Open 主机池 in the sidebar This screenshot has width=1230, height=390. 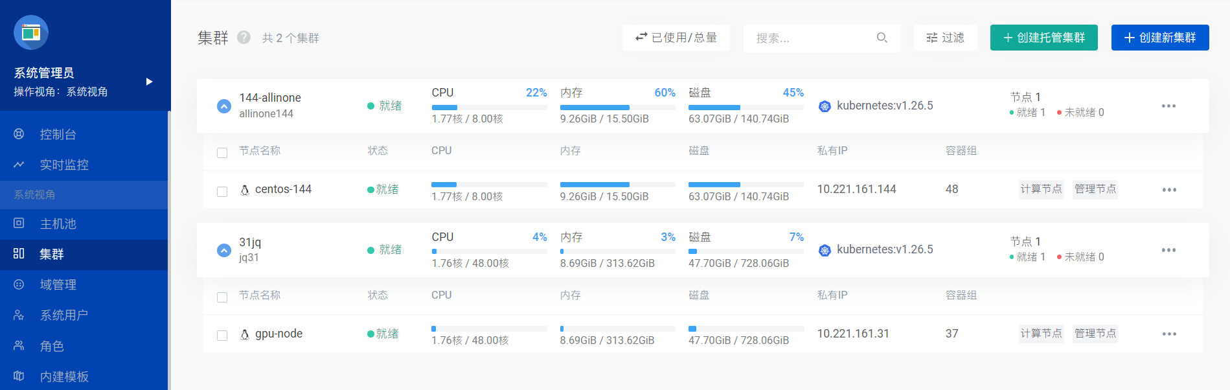pos(58,224)
